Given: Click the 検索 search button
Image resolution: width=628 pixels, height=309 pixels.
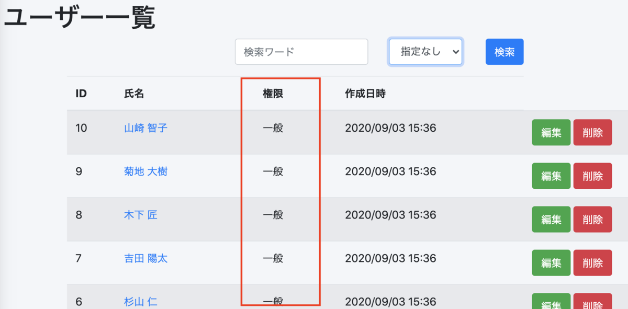Looking at the screenshot, I should click(504, 51).
